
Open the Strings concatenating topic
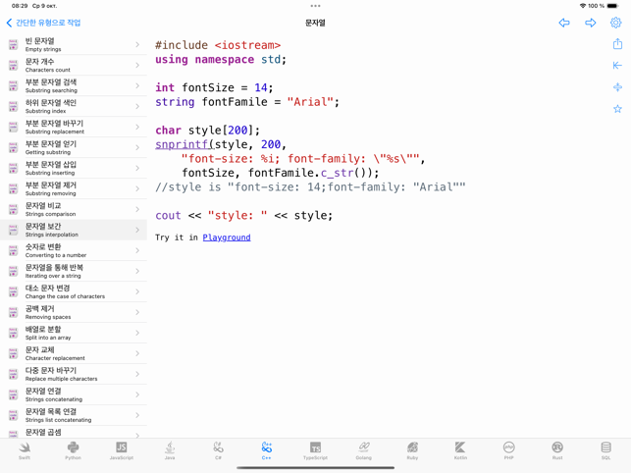click(x=74, y=394)
